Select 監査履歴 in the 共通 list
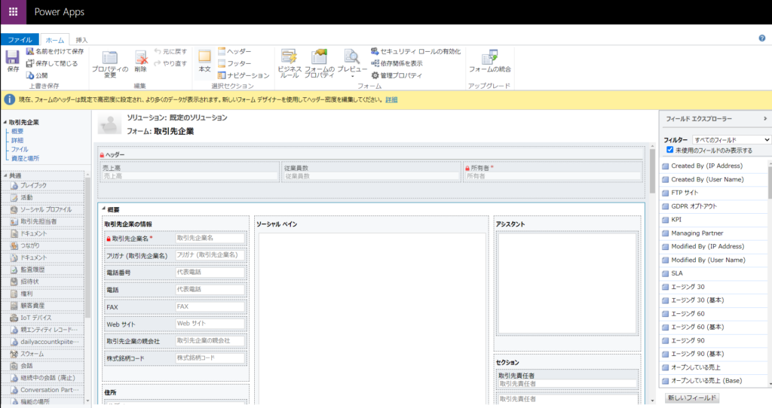772x408 pixels. click(x=42, y=269)
